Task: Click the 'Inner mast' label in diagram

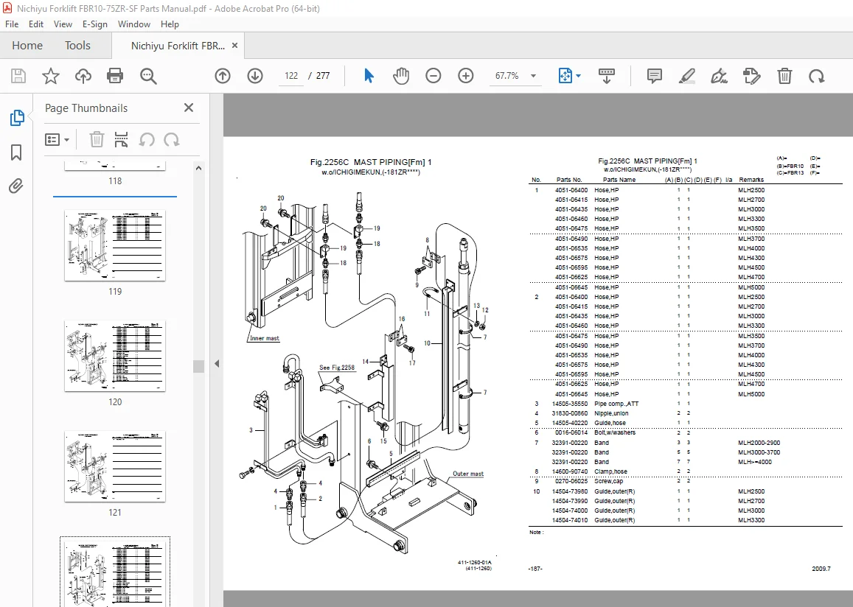Action: [265, 338]
